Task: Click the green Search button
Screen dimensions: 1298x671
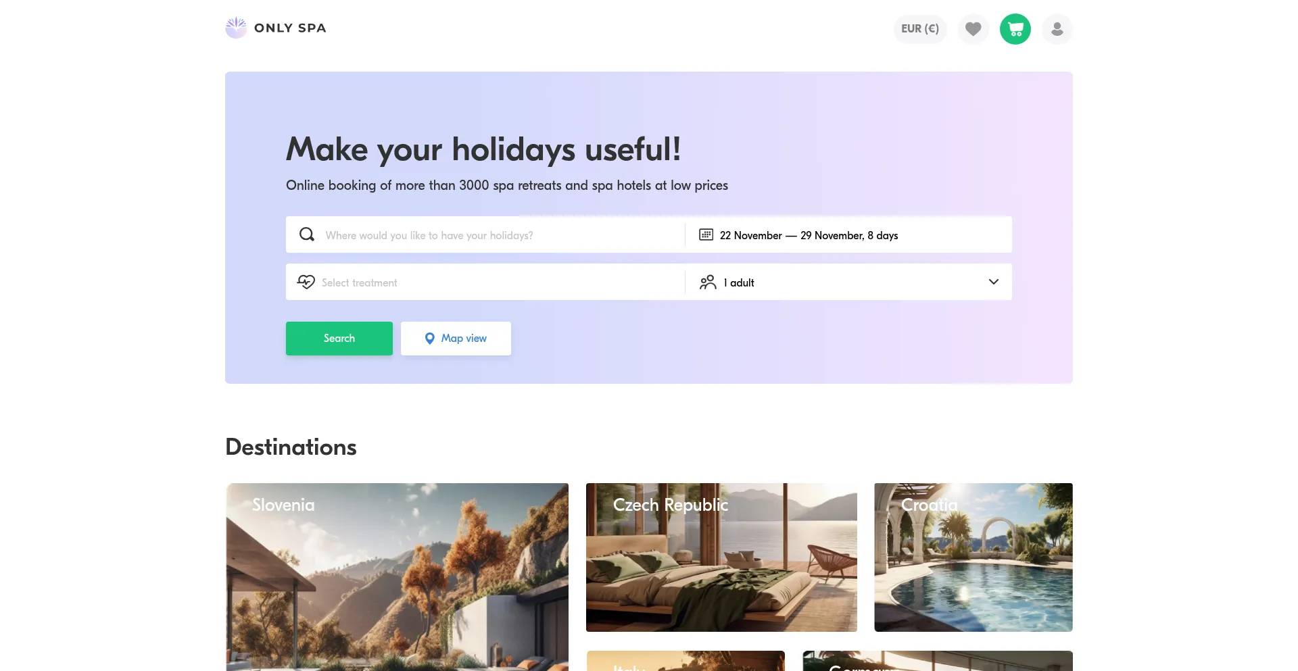Action: pos(339,339)
